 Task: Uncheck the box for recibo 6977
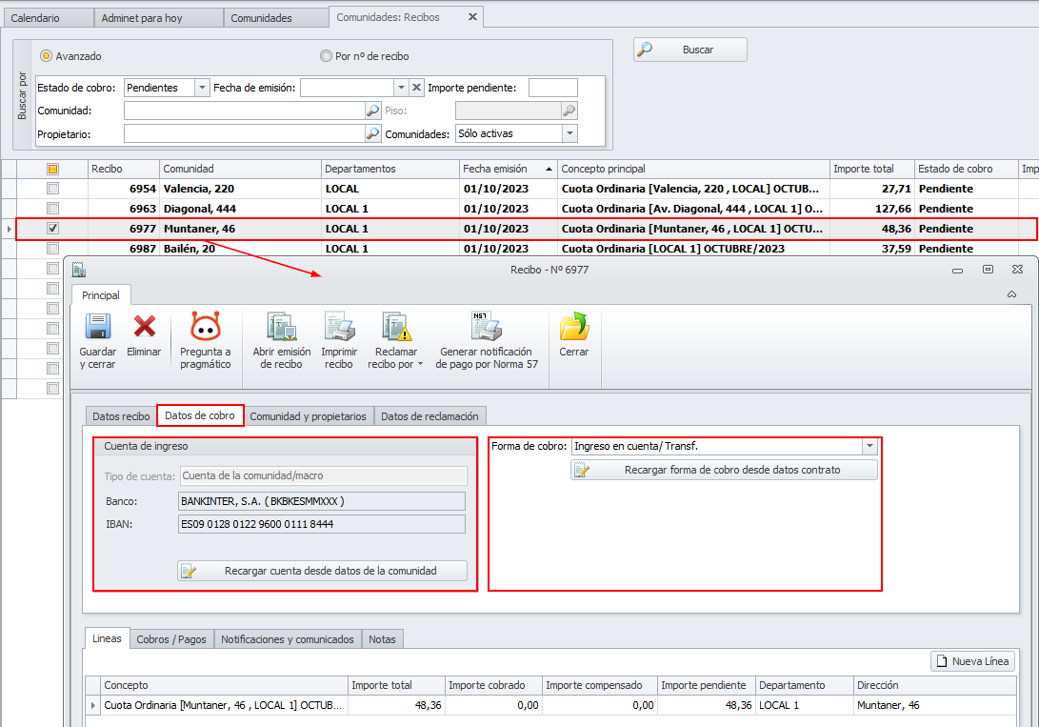tap(53, 229)
